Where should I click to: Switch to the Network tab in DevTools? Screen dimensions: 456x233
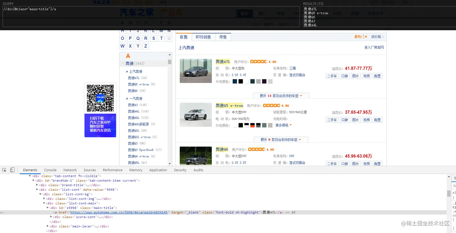click(70, 170)
